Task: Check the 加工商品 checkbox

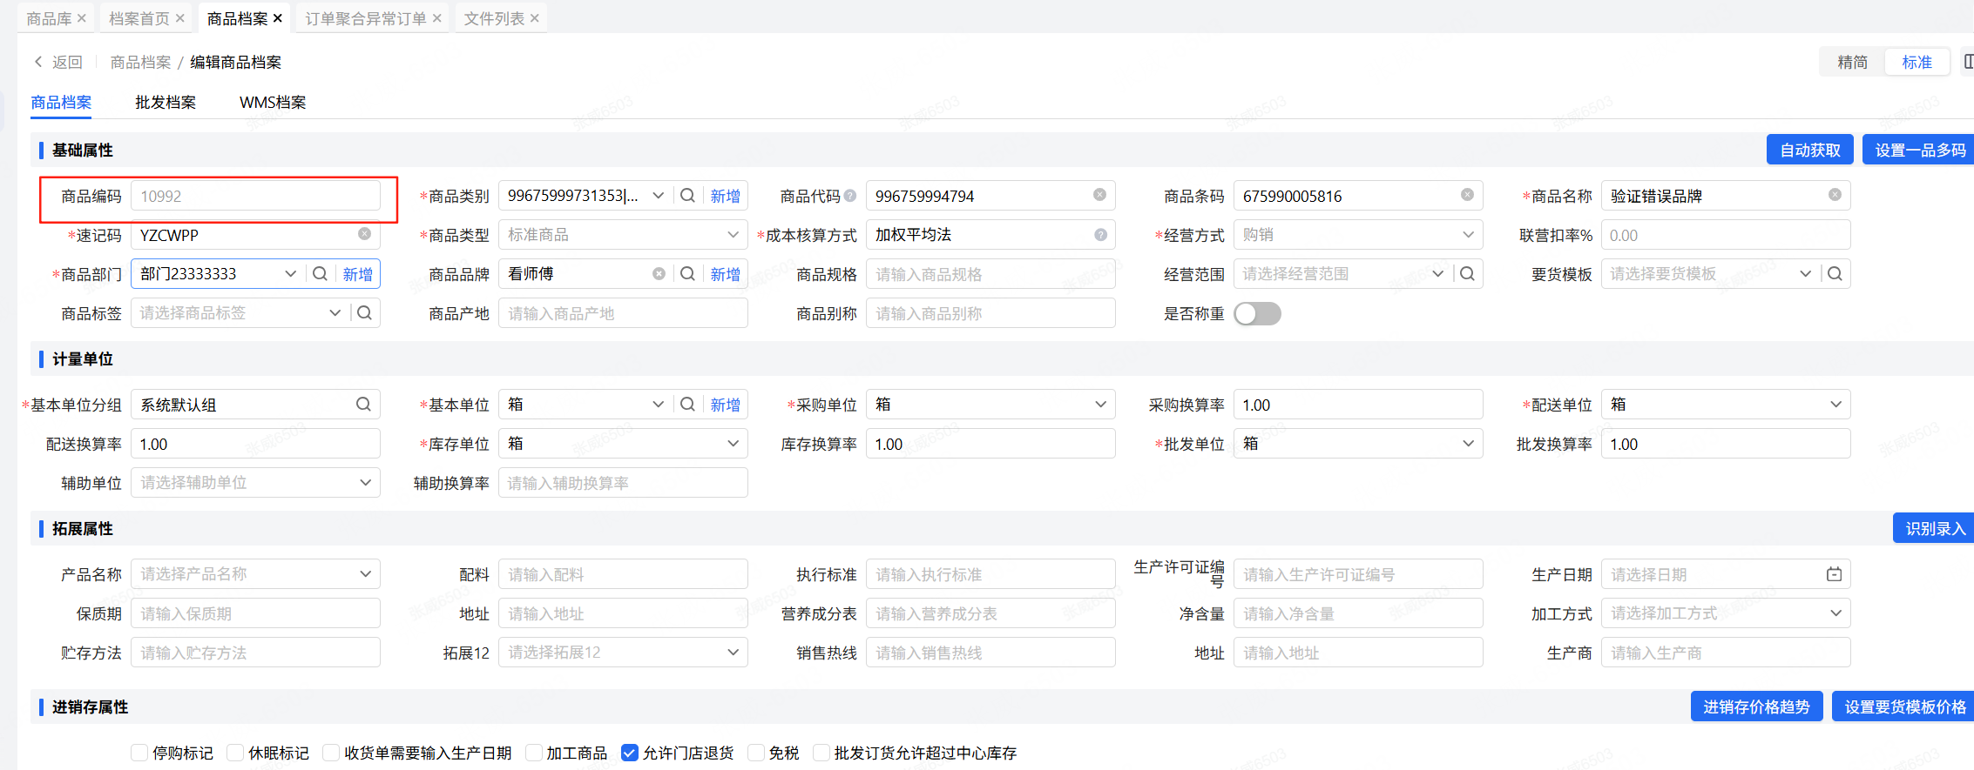Action: pos(534,753)
